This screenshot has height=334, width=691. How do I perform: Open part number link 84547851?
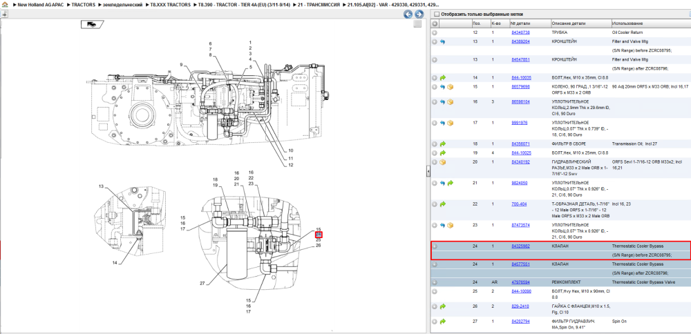[x=520, y=59]
